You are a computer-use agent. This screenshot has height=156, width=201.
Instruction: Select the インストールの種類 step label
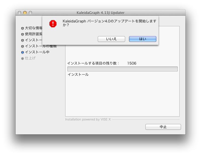click(x=41, y=46)
